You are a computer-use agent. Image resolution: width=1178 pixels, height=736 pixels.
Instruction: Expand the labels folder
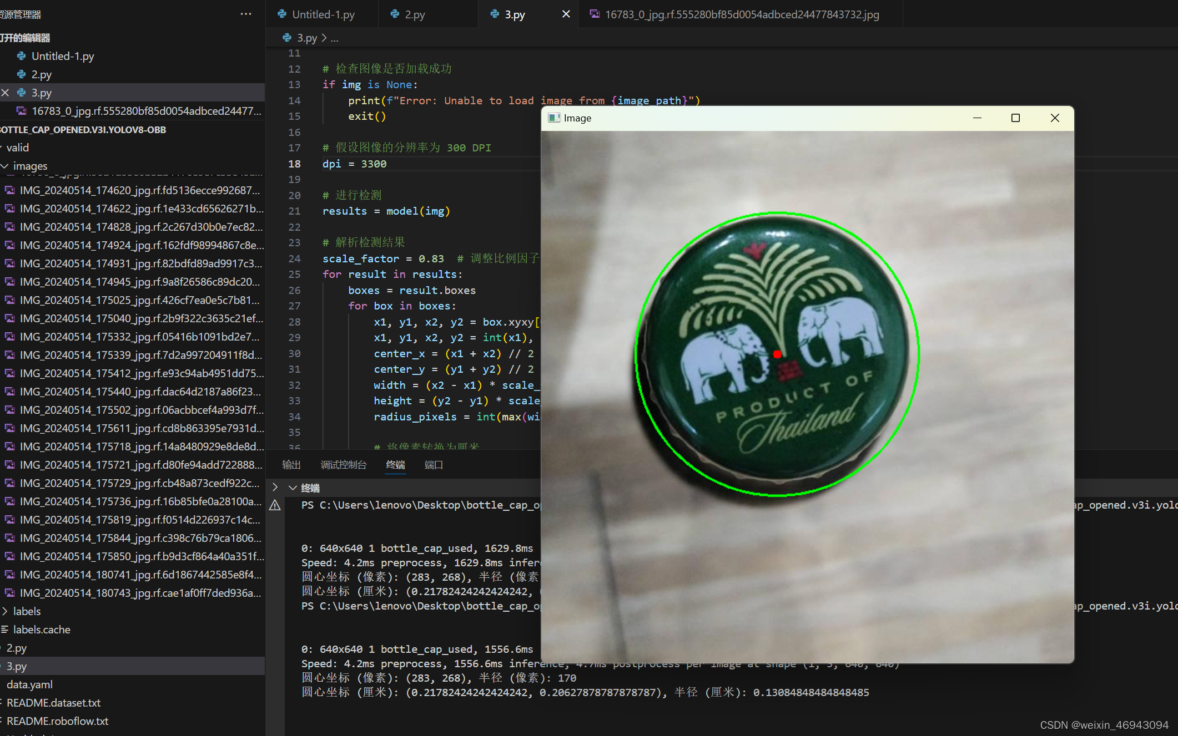[x=5, y=611]
